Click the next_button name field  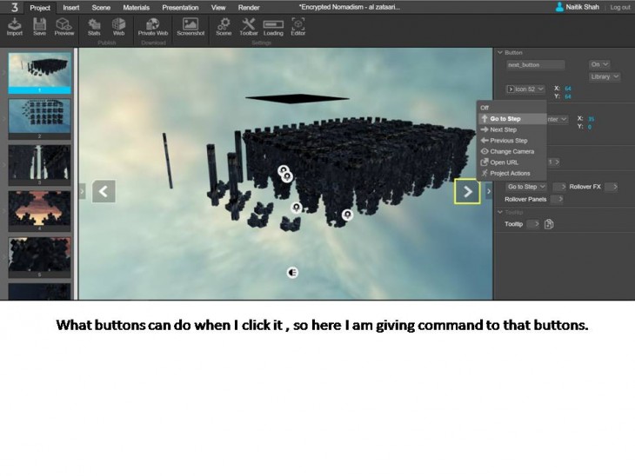(x=535, y=64)
